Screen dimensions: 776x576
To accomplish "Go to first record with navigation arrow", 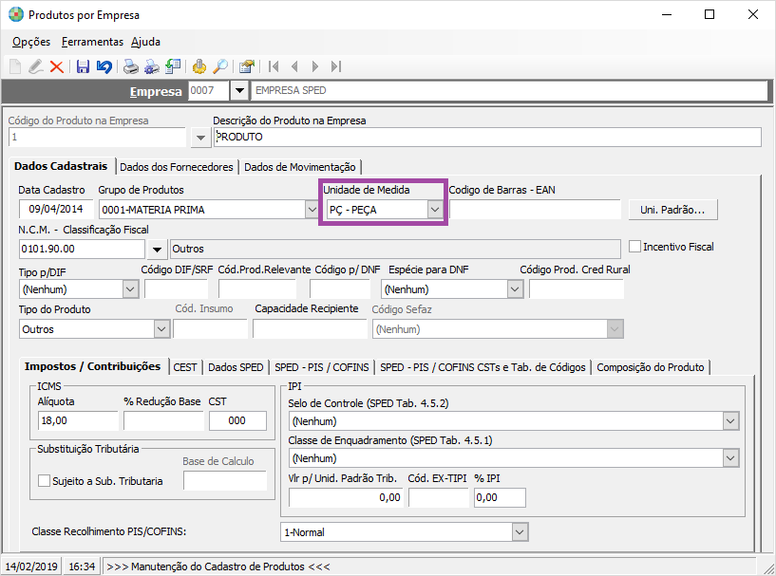I will (274, 66).
